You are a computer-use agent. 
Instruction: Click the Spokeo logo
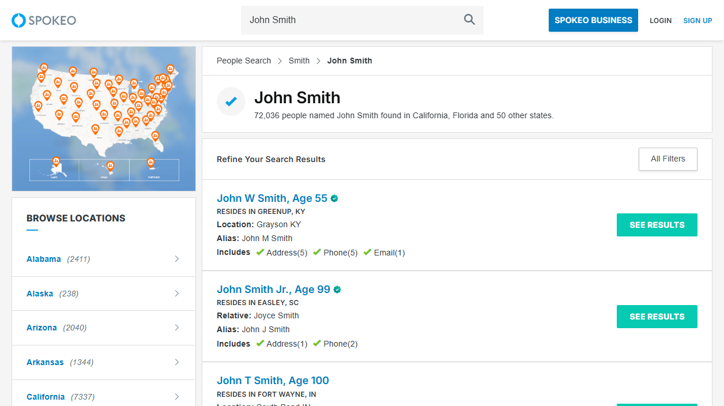coord(44,20)
